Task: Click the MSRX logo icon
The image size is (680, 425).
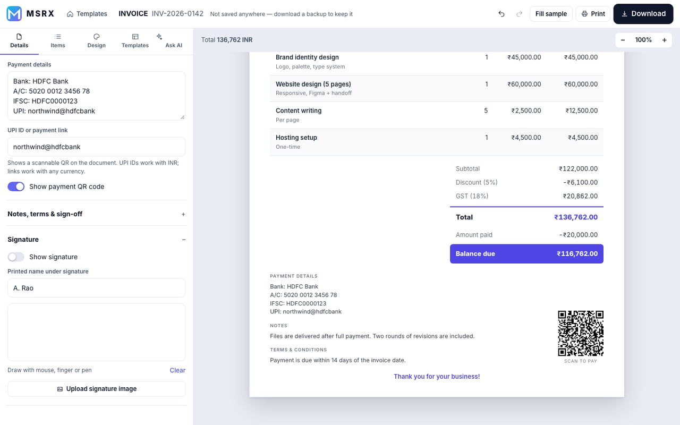Action: pos(14,14)
